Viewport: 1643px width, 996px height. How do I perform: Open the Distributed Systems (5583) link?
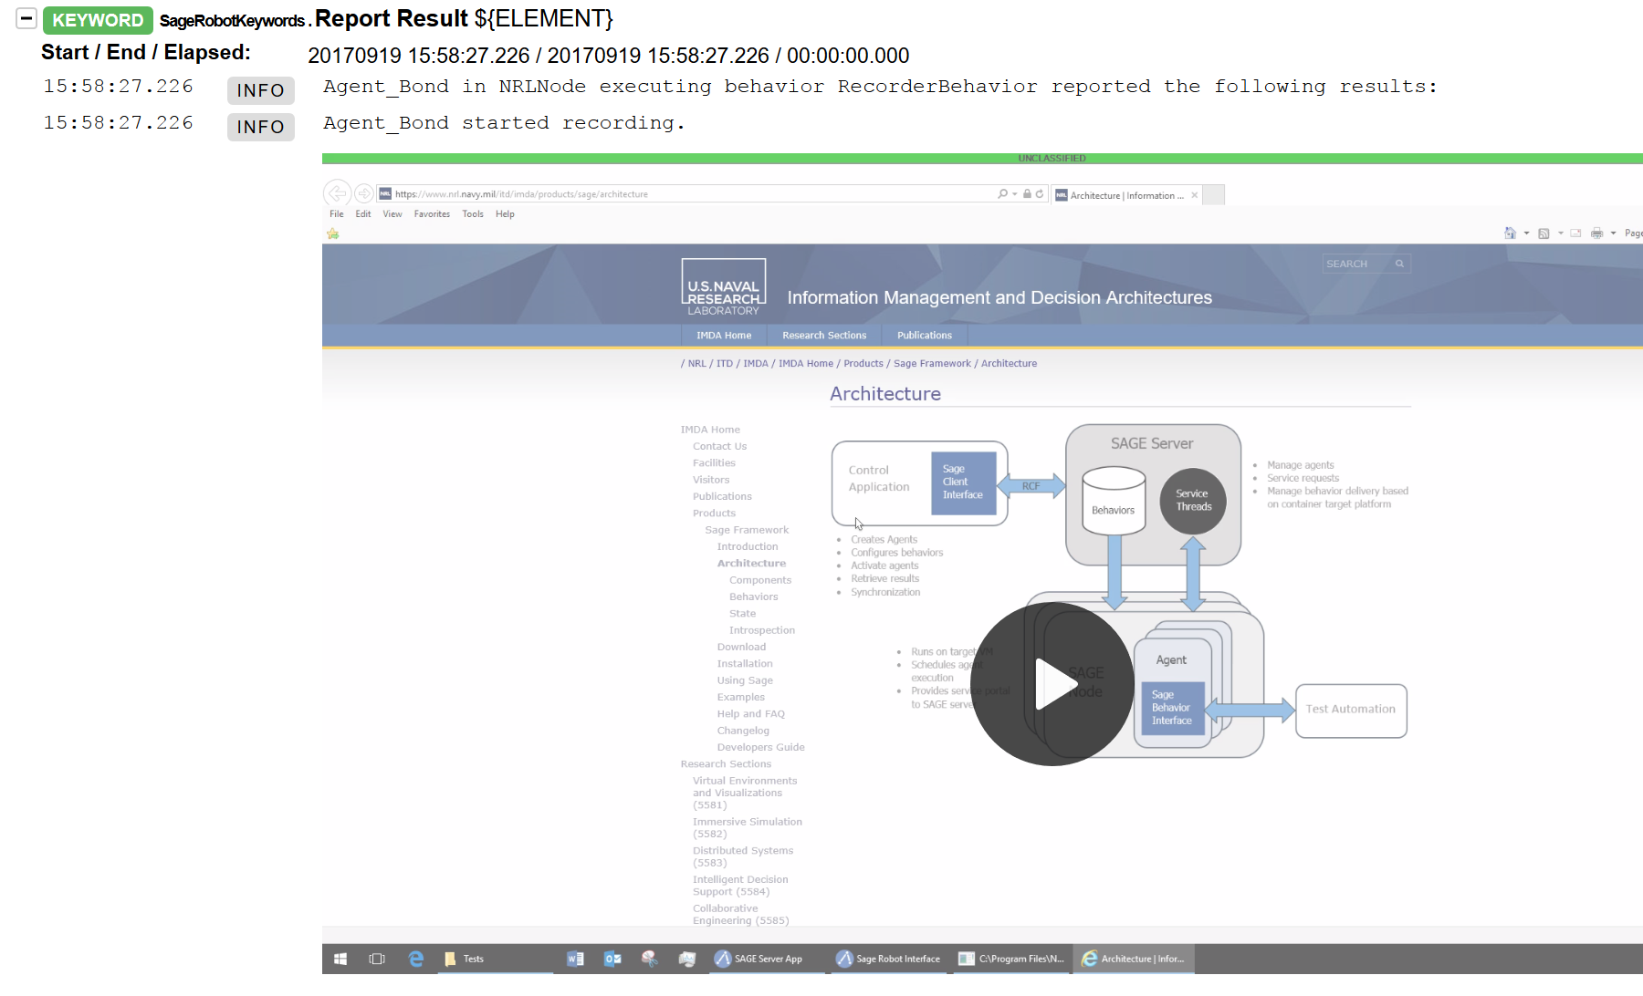pyautogui.click(x=743, y=856)
